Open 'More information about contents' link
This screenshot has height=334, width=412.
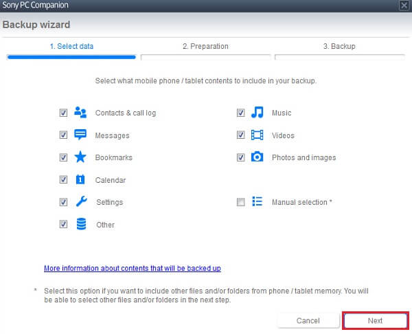point(132,268)
